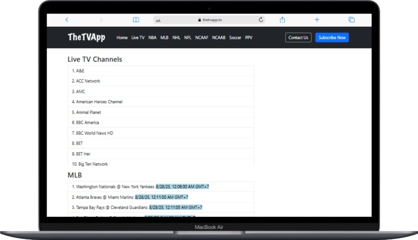Add a new tab with the plus icon
418x240 pixels.
(316, 20)
